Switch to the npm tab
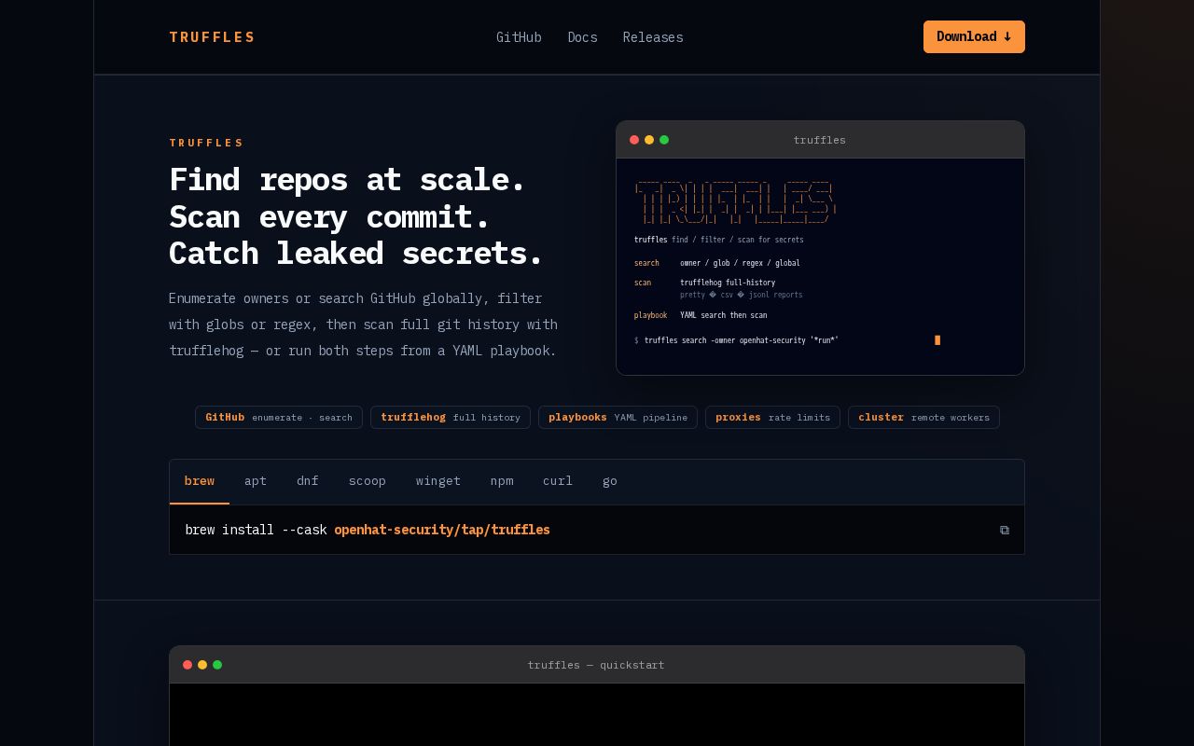The image size is (1194, 746). tap(502, 481)
